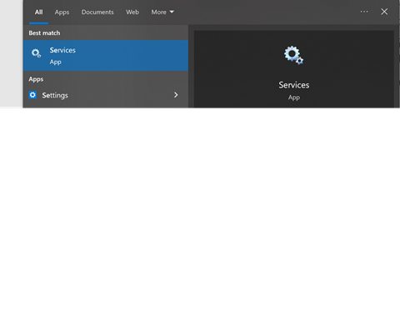Viewport: 400px width, 326px height.
Task: Open the Documents search tab
Action: (97, 13)
